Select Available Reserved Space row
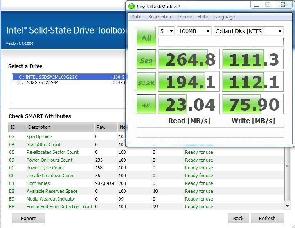295x228 pixels. point(146,191)
